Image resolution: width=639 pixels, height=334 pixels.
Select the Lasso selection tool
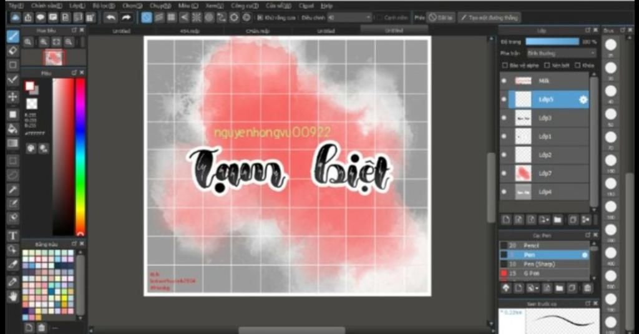pos(13,175)
